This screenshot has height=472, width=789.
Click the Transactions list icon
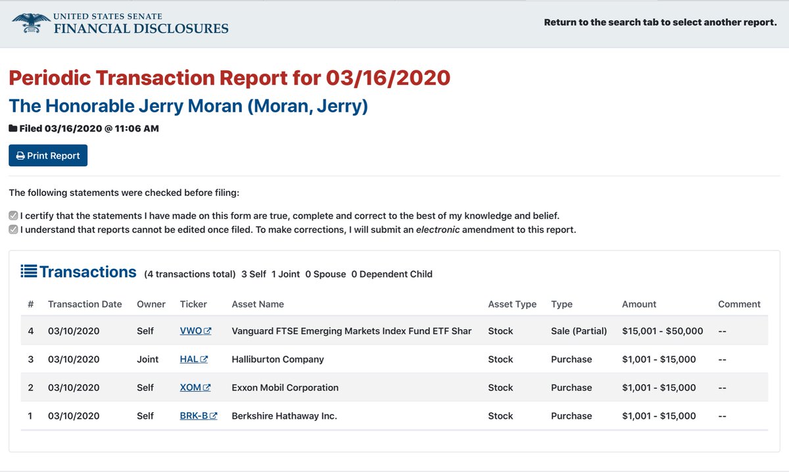(x=28, y=271)
